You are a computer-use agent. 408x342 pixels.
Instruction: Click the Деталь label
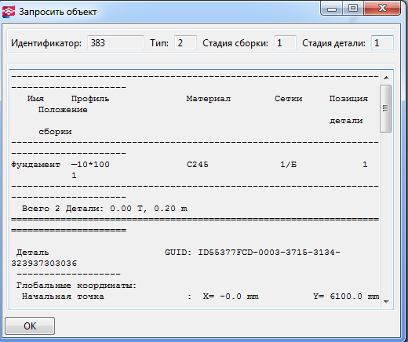point(32,253)
